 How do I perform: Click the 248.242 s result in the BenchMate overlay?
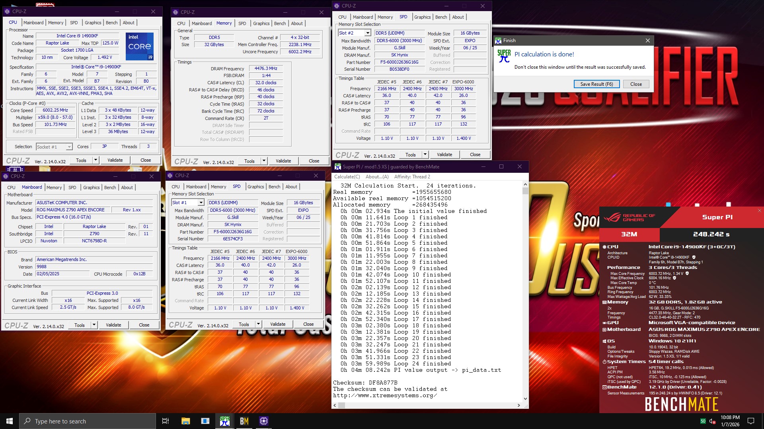(711, 234)
